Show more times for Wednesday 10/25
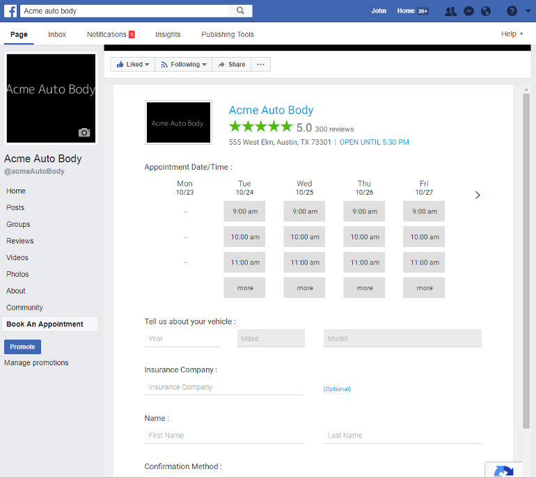536x478 pixels. click(x=304, y=287)
